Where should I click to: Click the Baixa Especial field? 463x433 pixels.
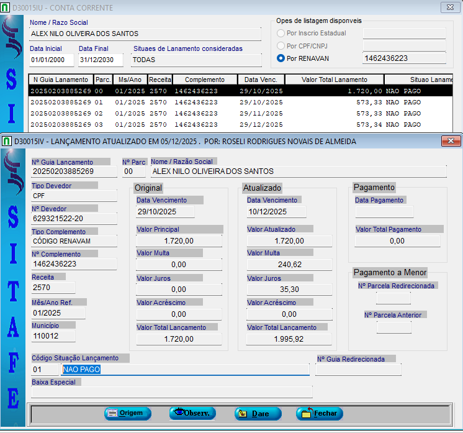click(x=172, y=392)
